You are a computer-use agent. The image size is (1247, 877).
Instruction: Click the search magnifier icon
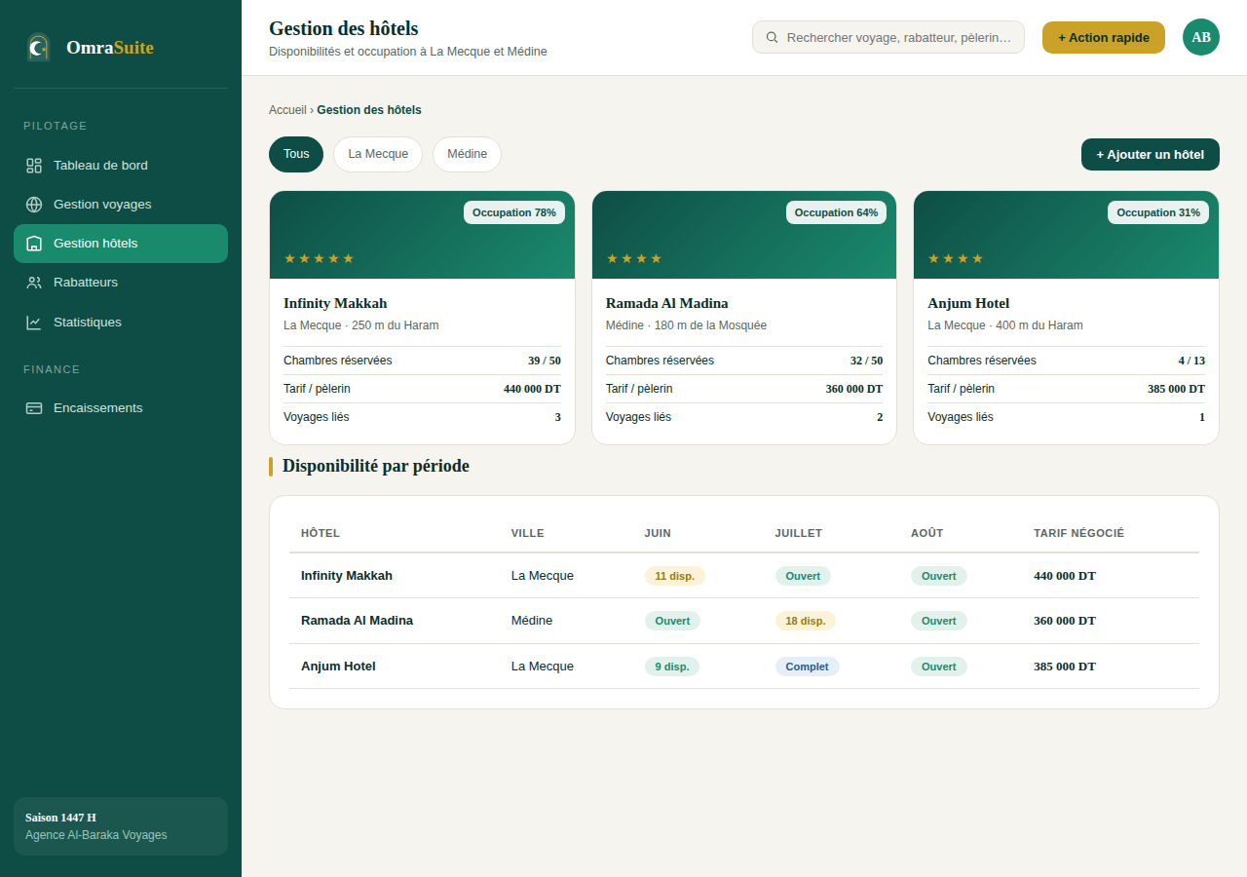coord(773,37)
